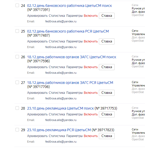Check the box for campaign 27
This screenshot has height=151, width=145.
pos(17,82)
